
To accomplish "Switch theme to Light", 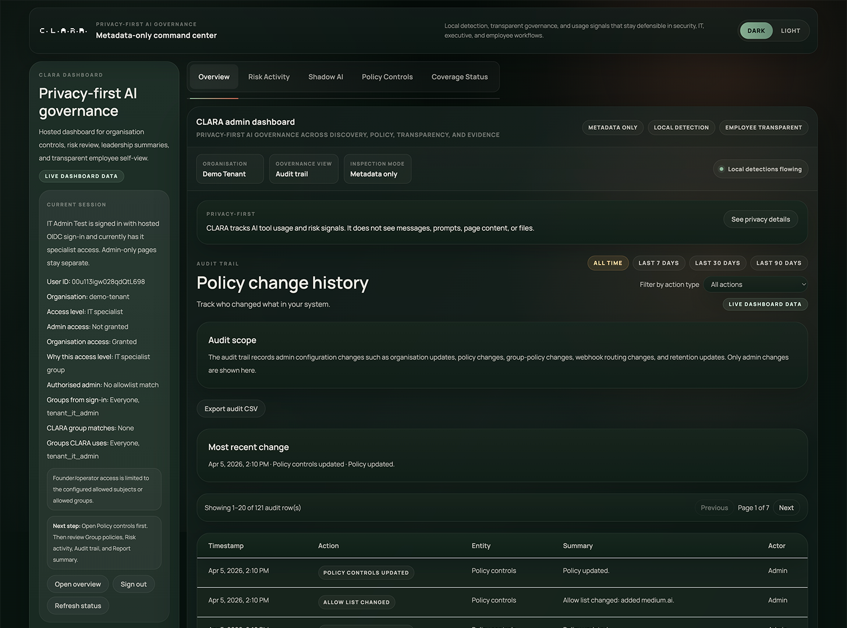I will pyautogui.click(x=790, y=30).
